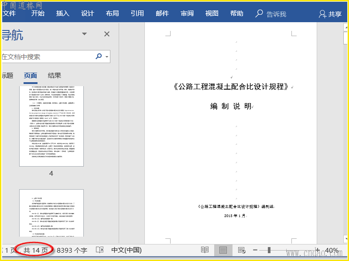This screenshot has height=261, width=349.
Task: Click the 编制说明 heading in document
Action: (231, 106)
